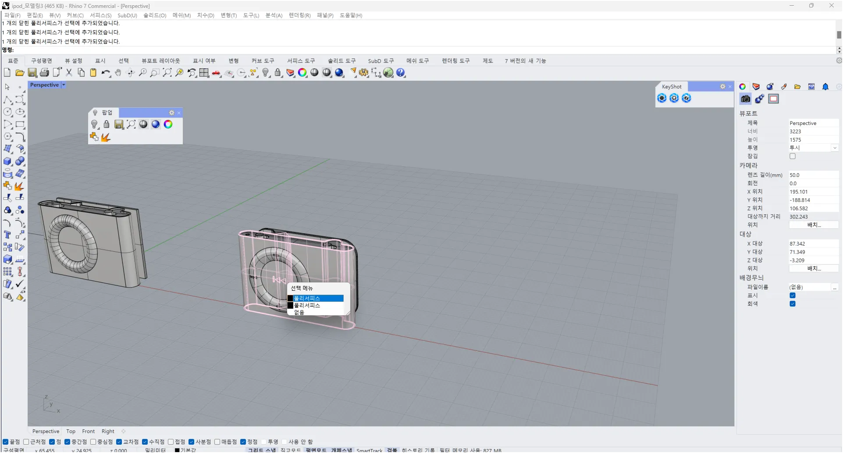Click the four viewports layout icon
843x453 pixels.
tap(204, 73)
